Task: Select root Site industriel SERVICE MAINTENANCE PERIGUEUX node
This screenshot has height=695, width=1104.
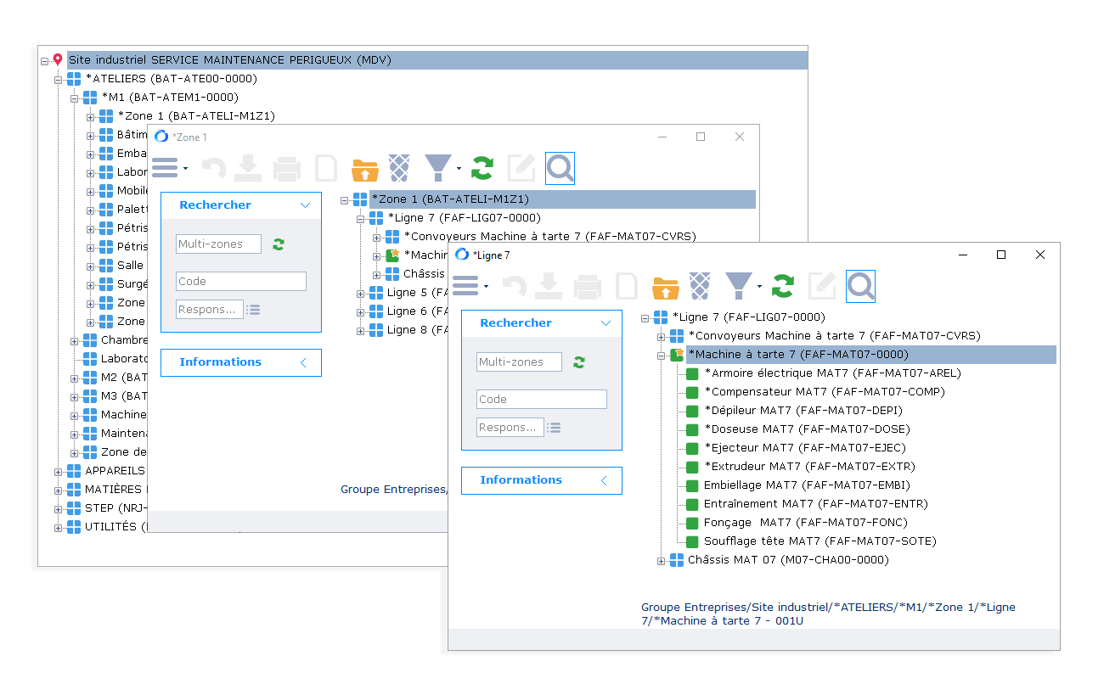Action: [229, 60]
